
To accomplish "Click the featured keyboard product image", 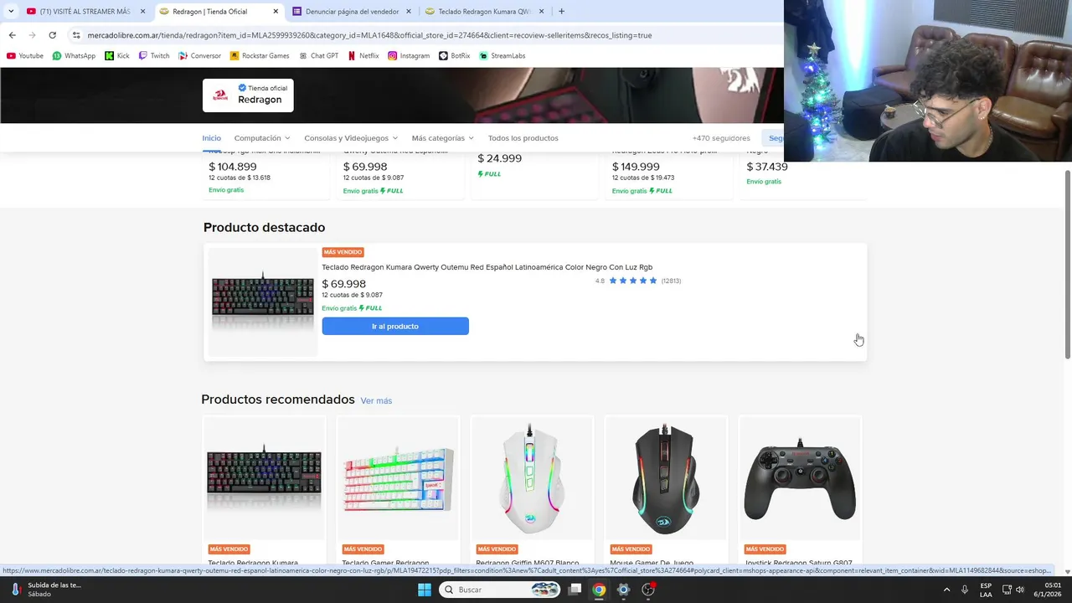I will pyautogui.click(x=263, y=301).
